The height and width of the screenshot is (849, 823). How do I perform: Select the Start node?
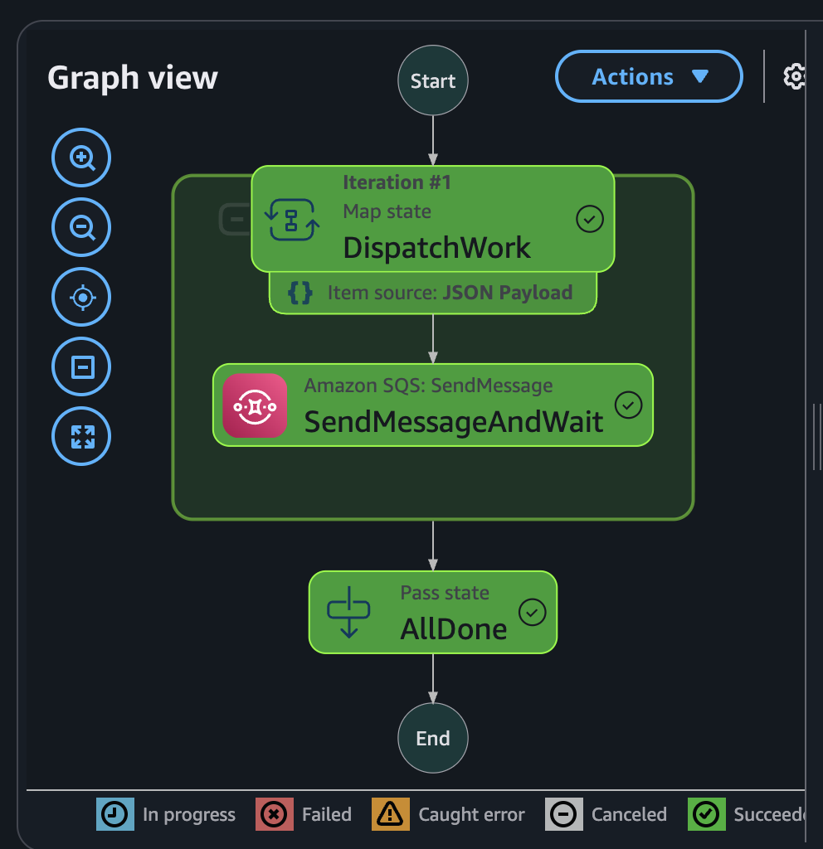[433, 80]
